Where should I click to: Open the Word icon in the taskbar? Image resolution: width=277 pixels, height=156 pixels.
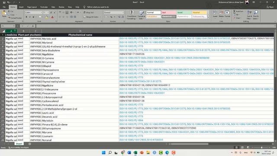click(x=129, y=153)
